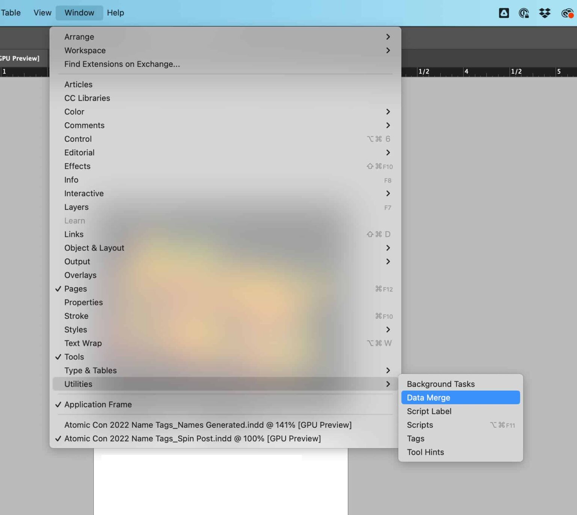Toggle off the Pages panel
The image size is (577, 515).
76,289
